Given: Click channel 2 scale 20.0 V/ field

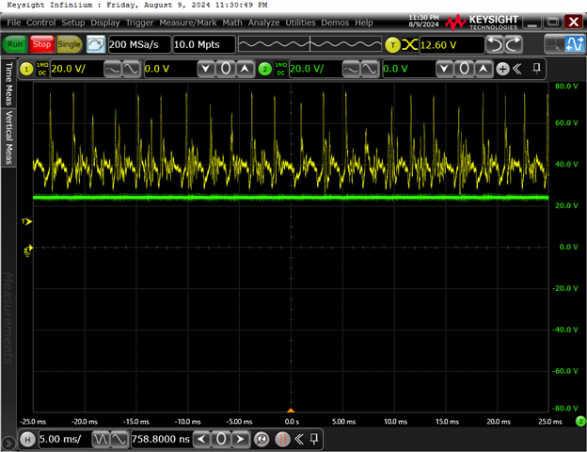Looking at the screenshot, I should 315,69.
